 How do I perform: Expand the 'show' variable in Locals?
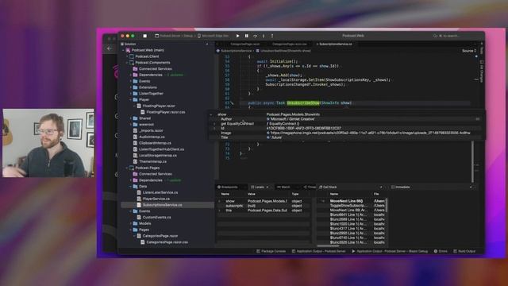[220, 201]
